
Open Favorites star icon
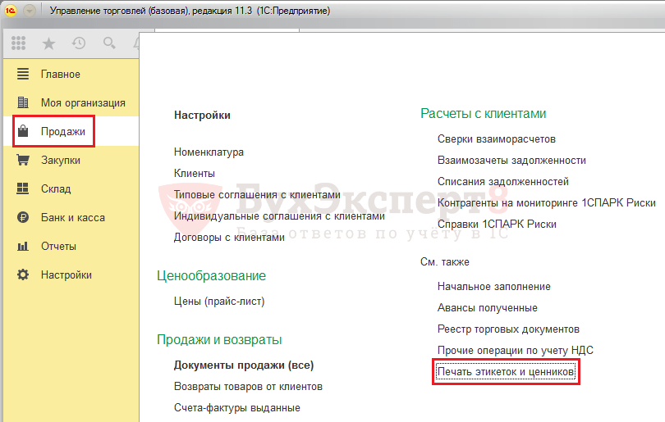coord(48,43)
